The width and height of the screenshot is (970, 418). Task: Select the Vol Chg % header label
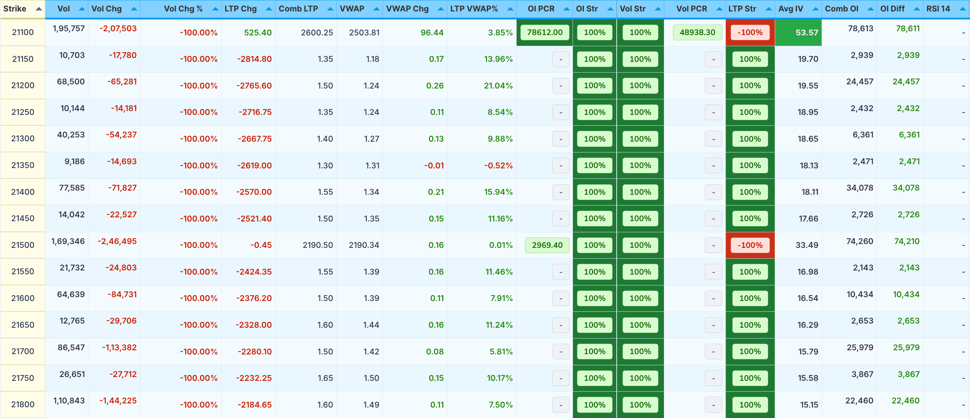[183, 9]
